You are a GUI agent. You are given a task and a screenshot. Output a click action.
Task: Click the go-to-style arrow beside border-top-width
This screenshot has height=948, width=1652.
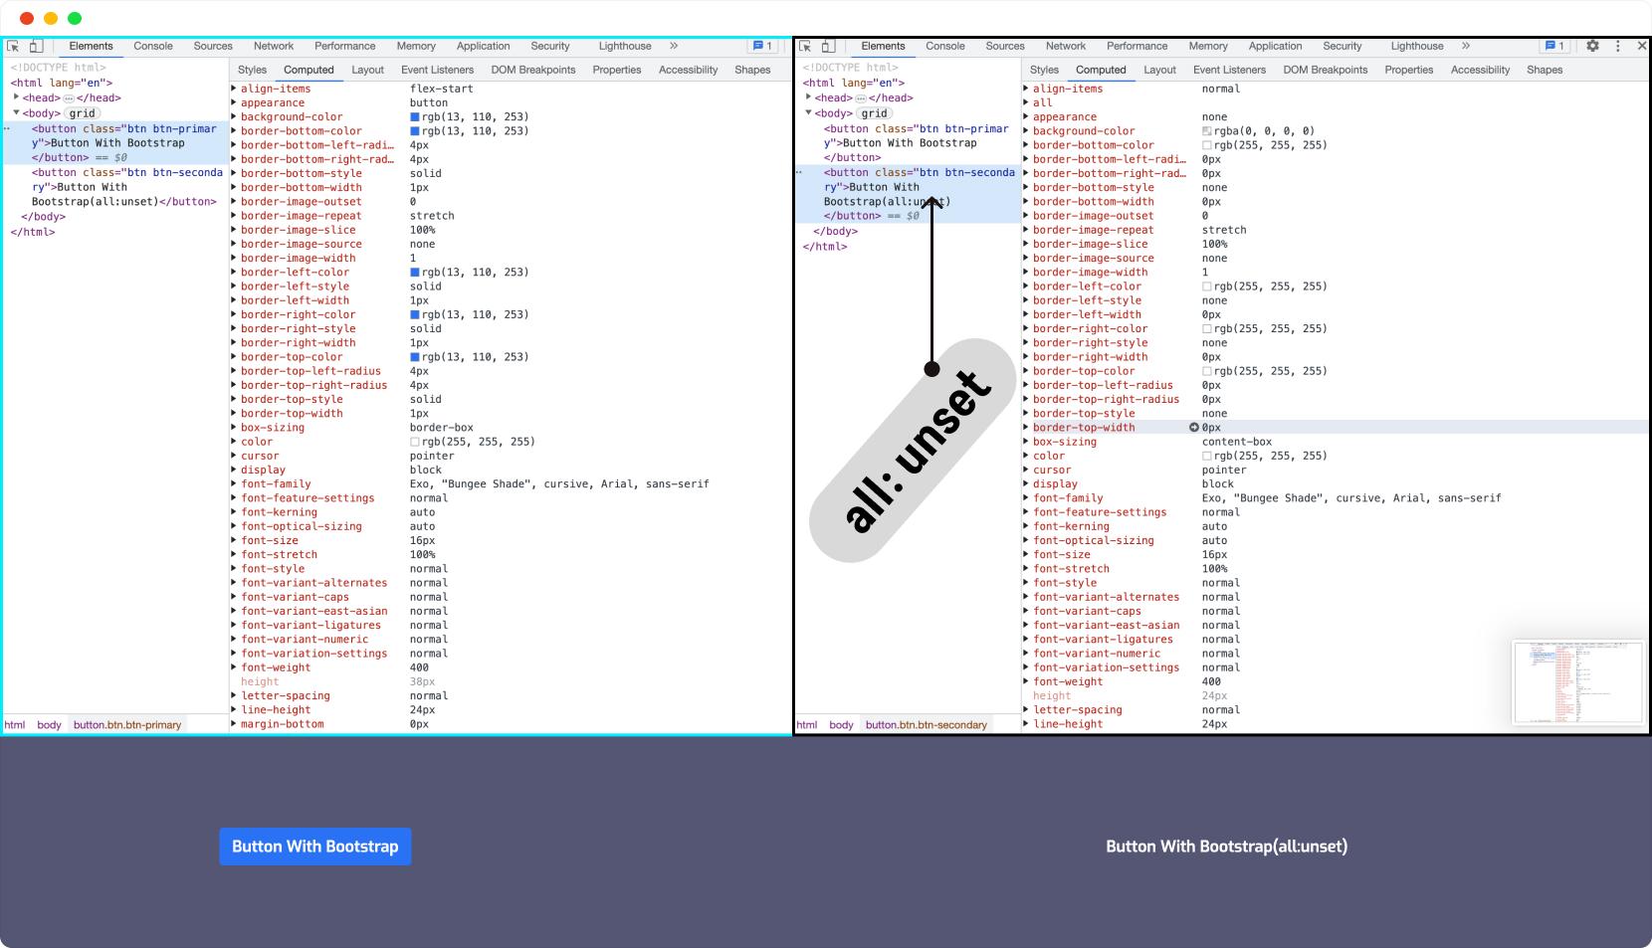(x=1194, y=428)
